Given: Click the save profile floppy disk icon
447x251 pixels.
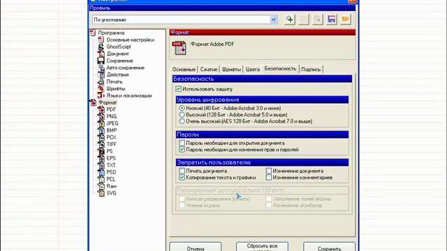Looking at the screenshot, I should [332, 20].
